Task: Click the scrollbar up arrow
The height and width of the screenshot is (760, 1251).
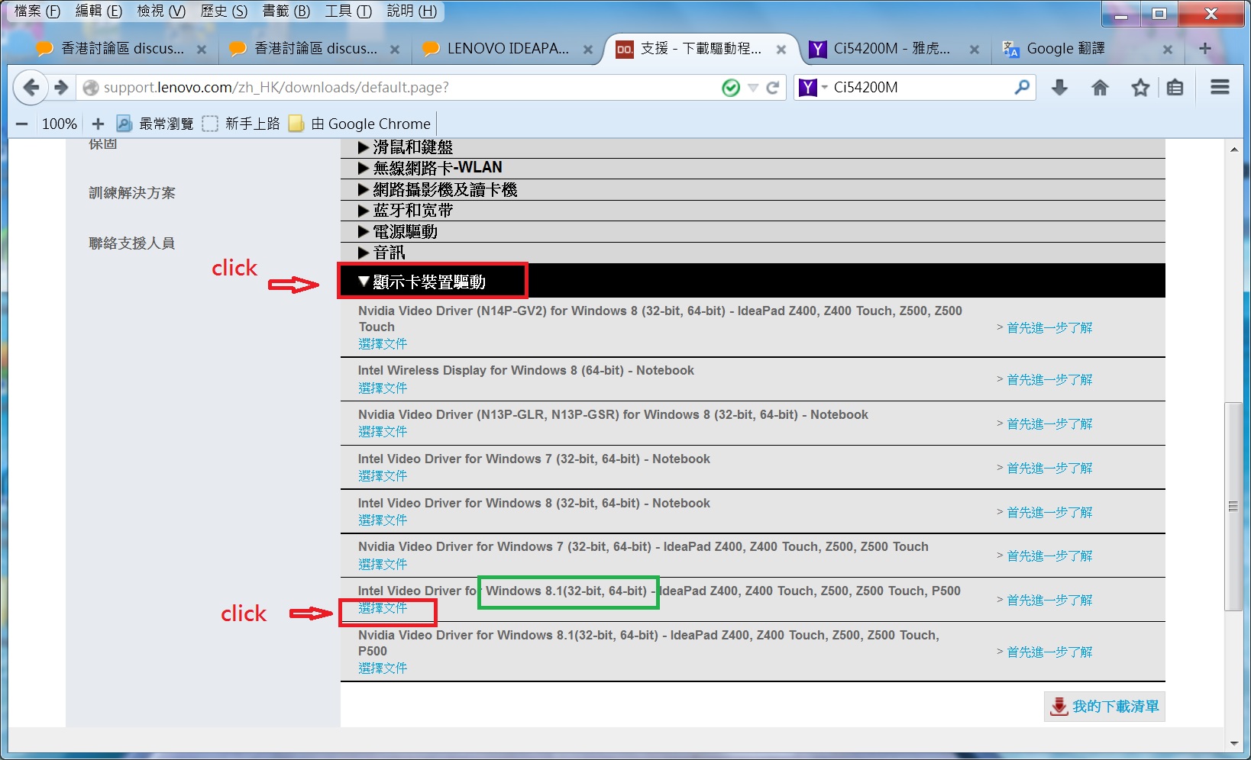Action: pyautogui.click(x=1233, y=150)
